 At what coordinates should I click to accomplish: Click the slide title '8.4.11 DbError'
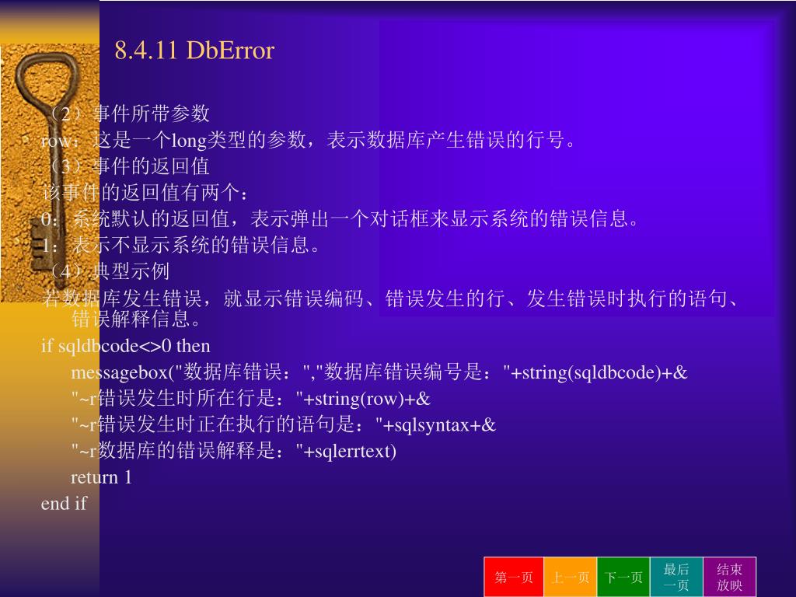click(x=194, y=51)
